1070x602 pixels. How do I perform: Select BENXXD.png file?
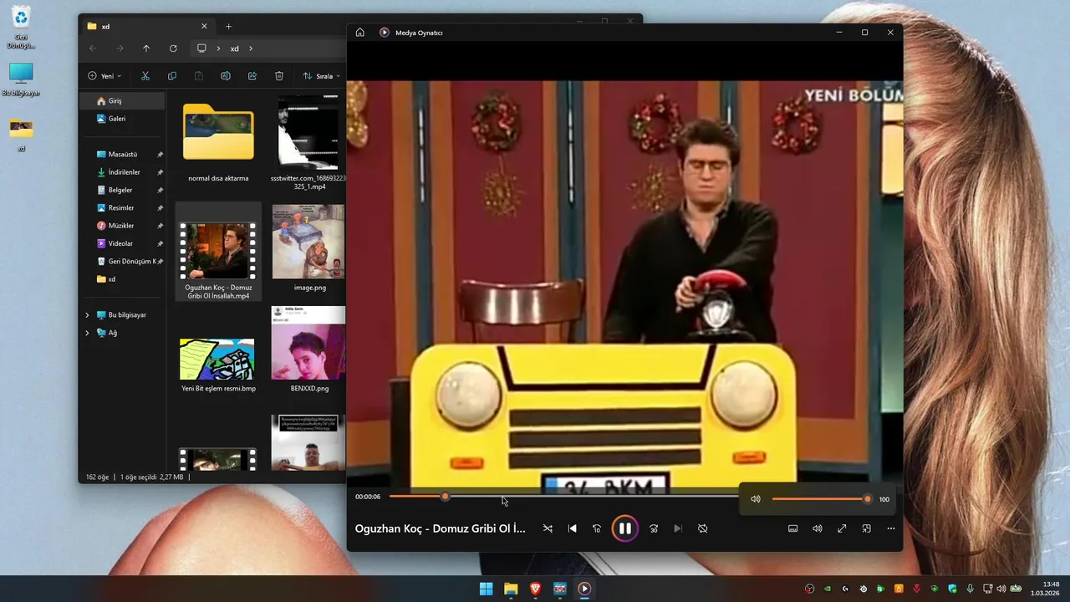[309, 350]
